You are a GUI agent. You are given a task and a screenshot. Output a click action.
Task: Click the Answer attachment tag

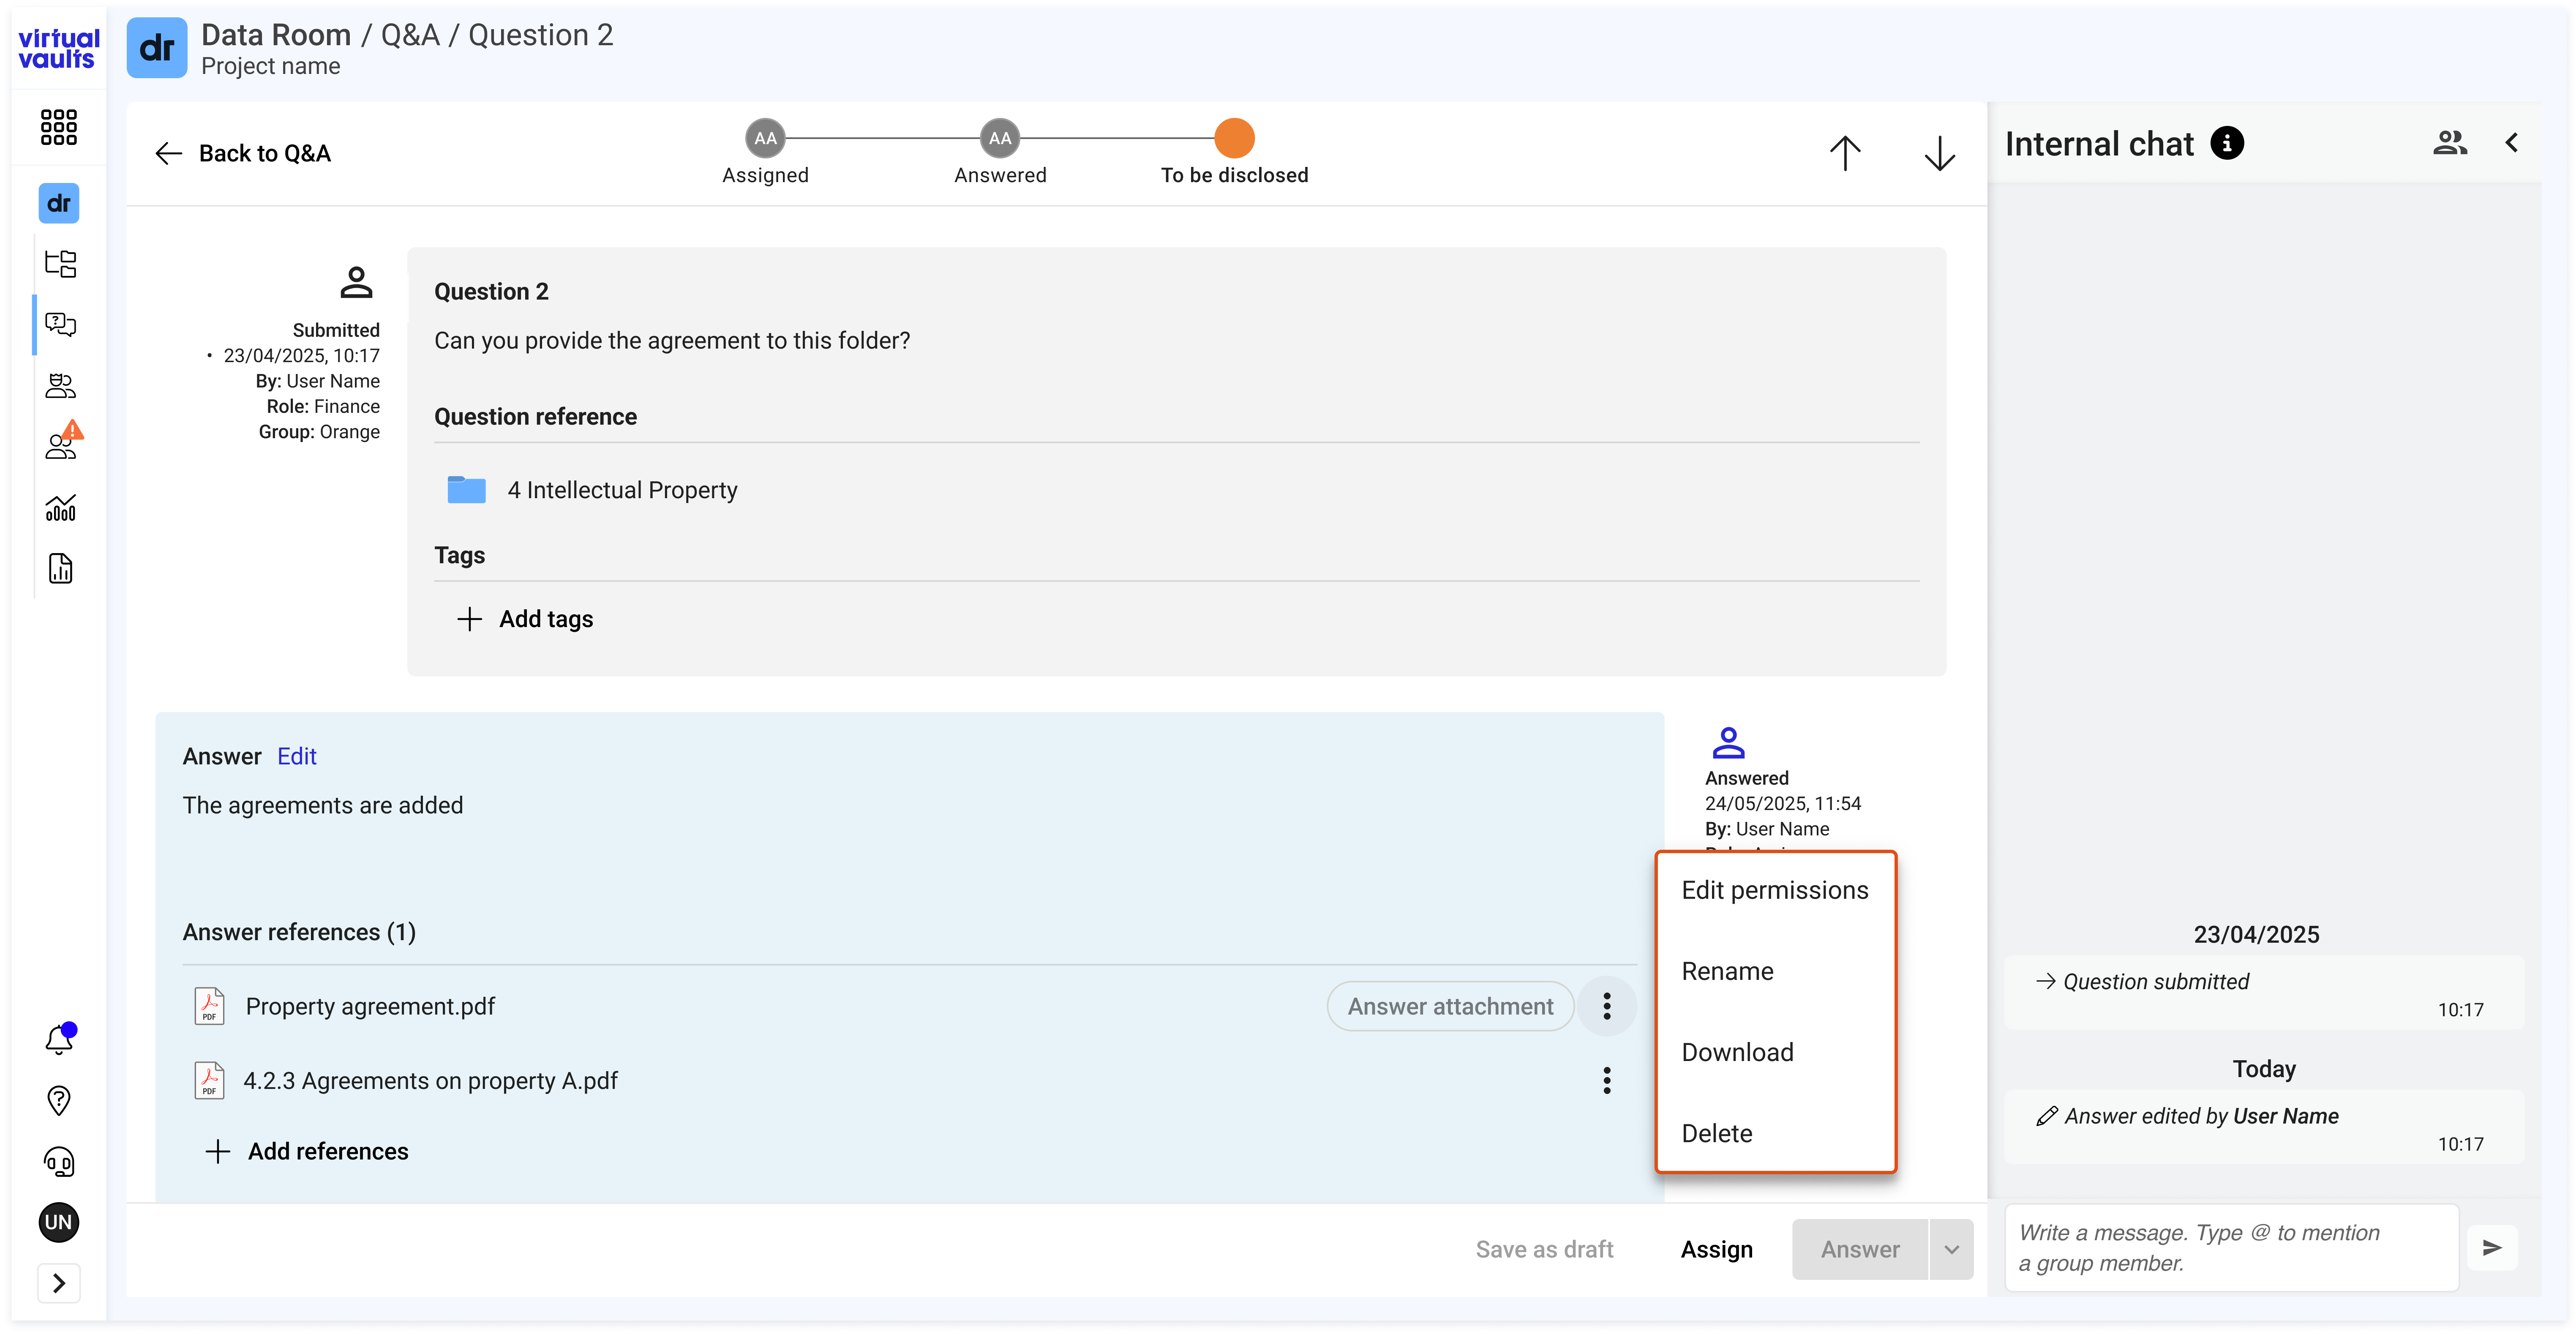1450,1006
